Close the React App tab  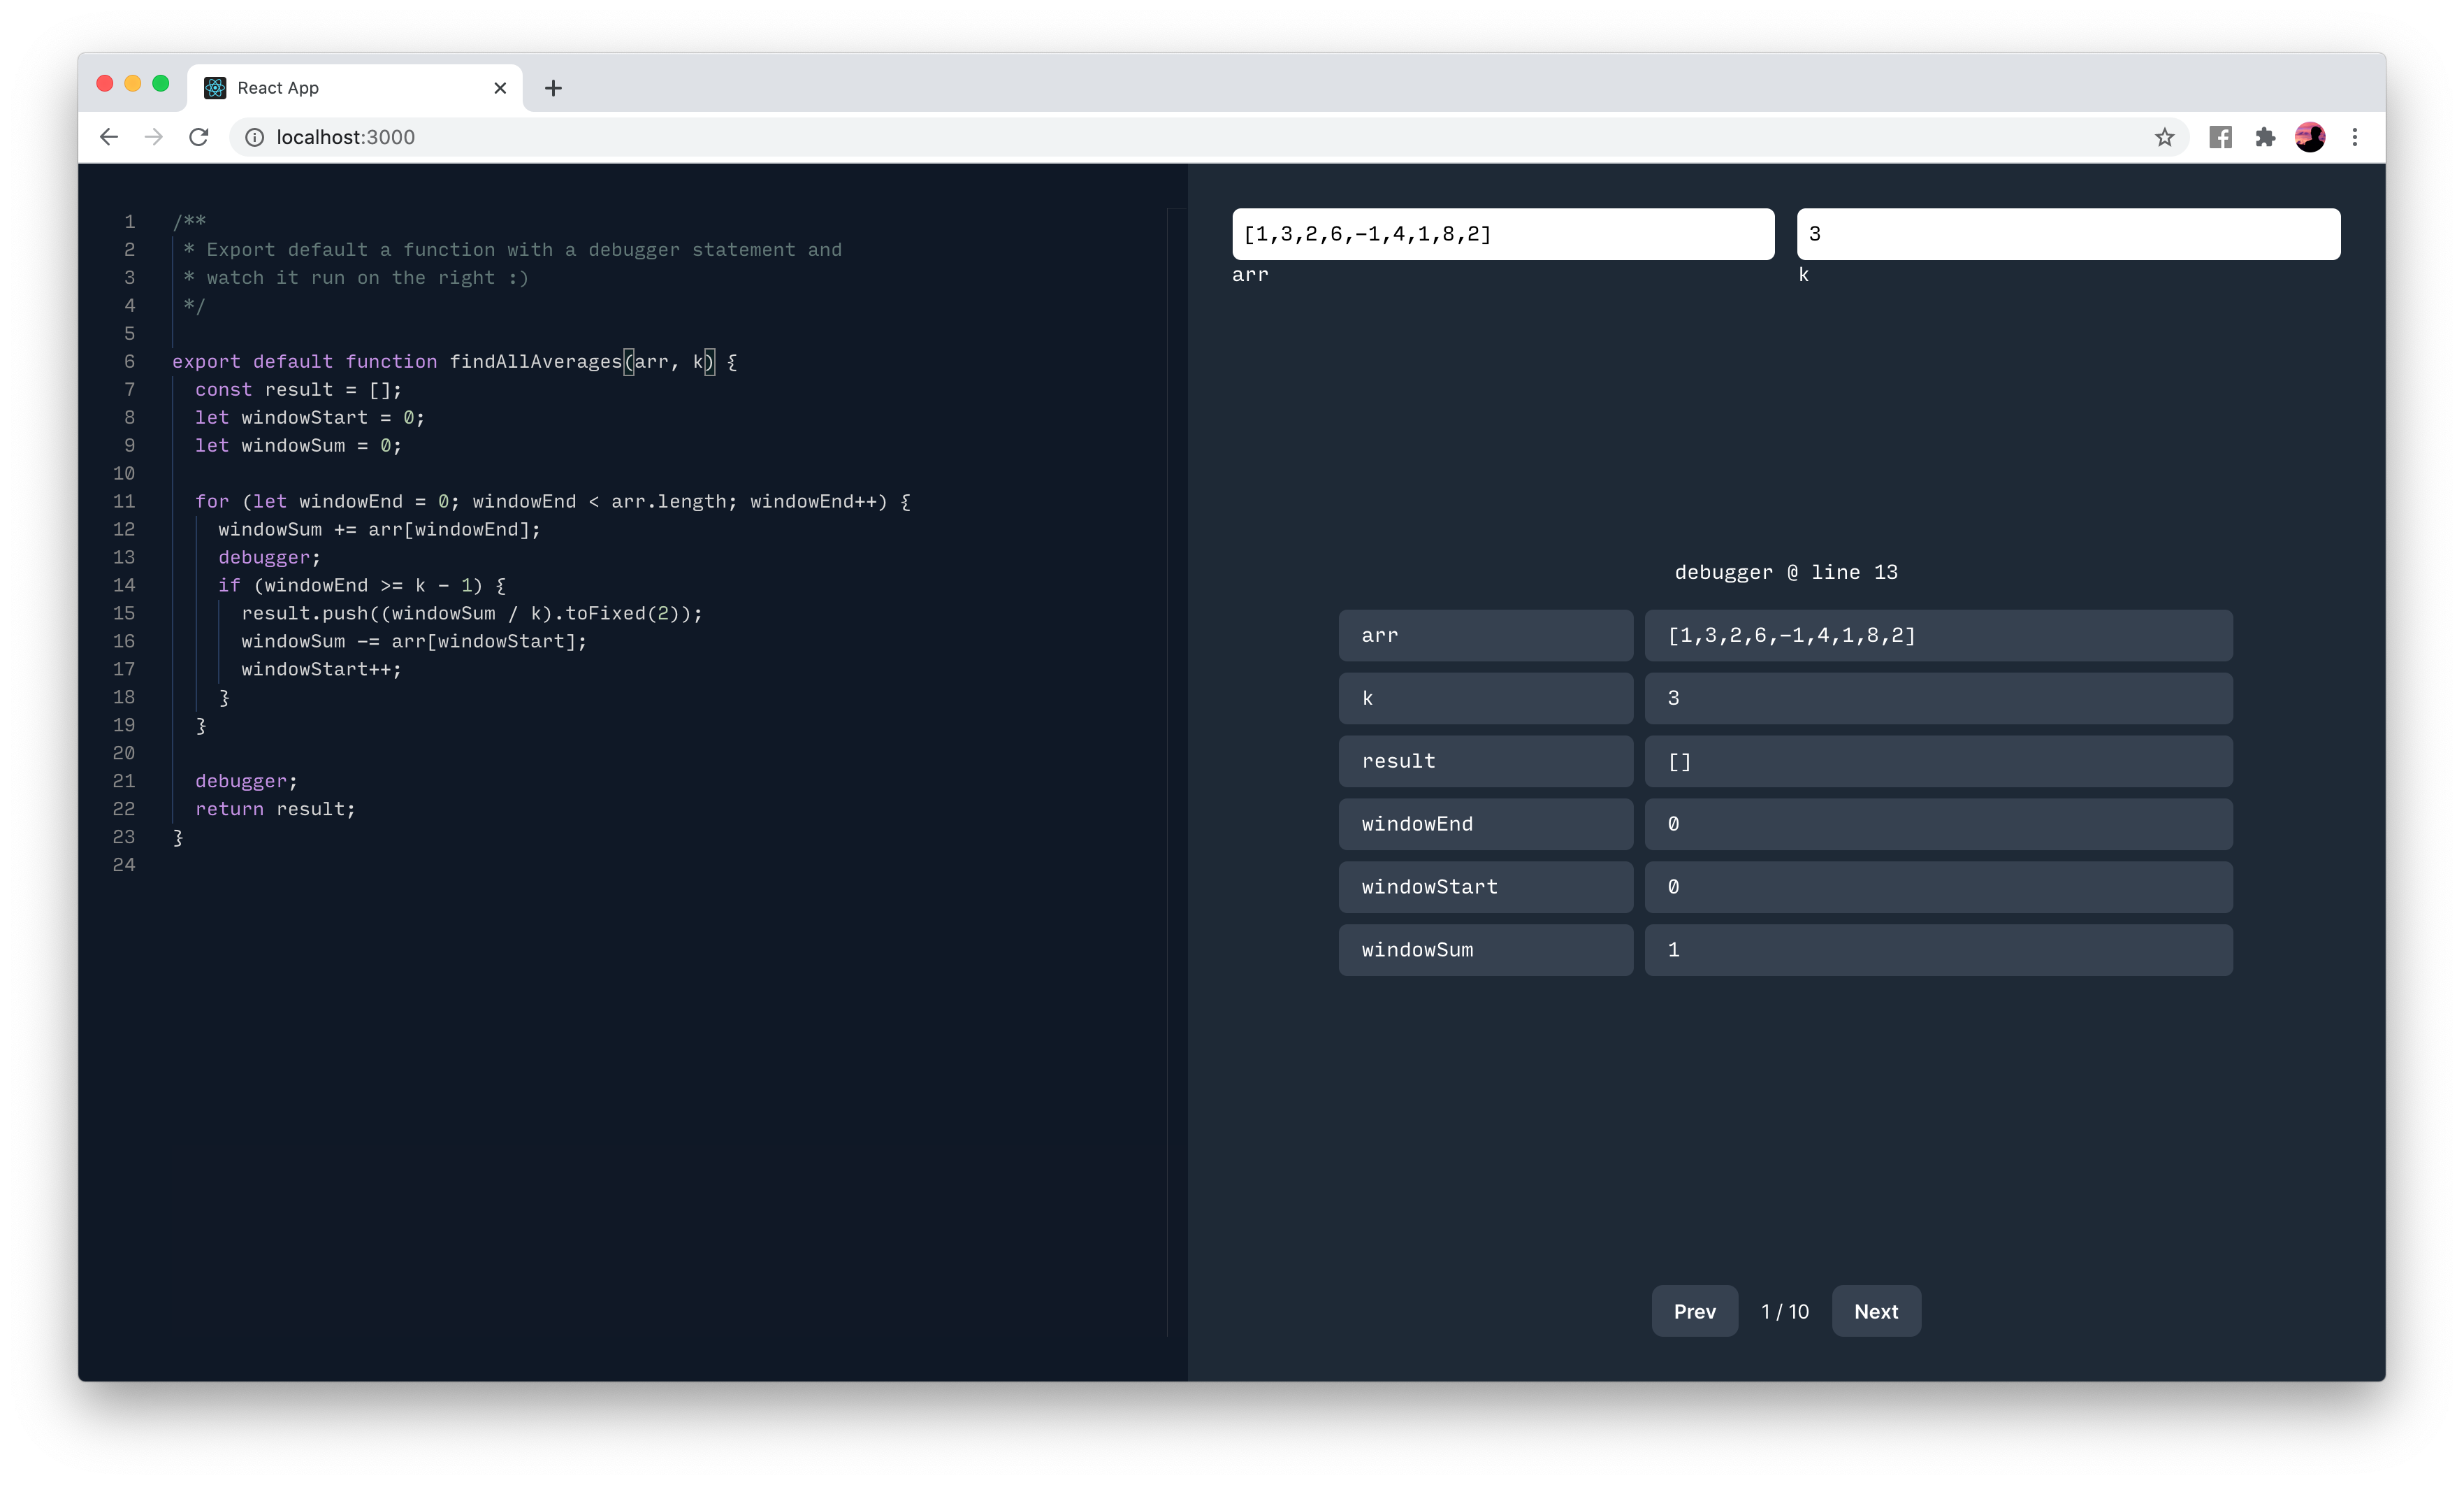coord(500,88)
